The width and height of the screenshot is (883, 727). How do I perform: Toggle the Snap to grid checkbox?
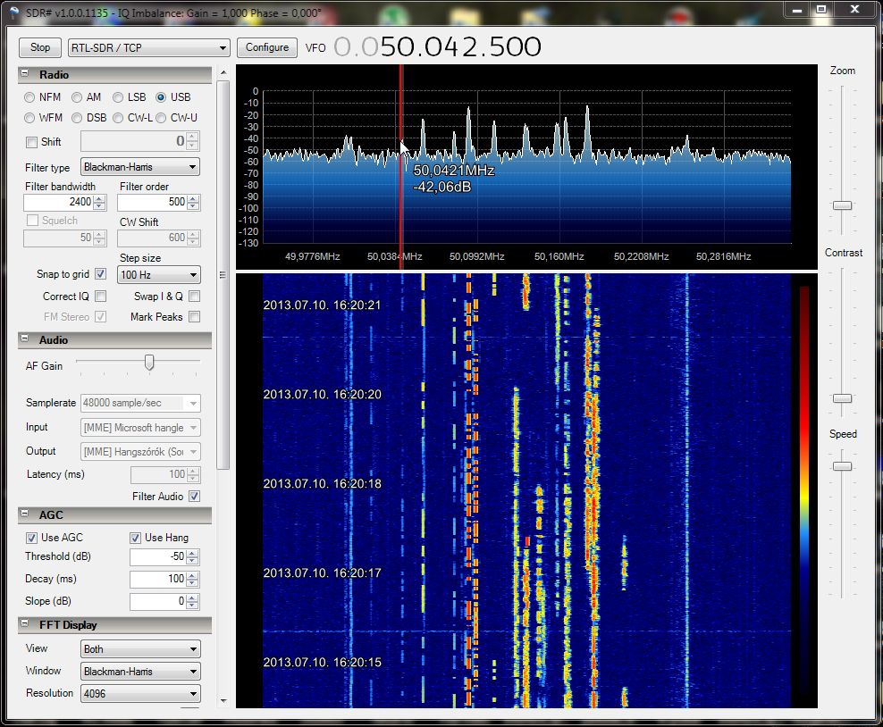click(100, 274)
